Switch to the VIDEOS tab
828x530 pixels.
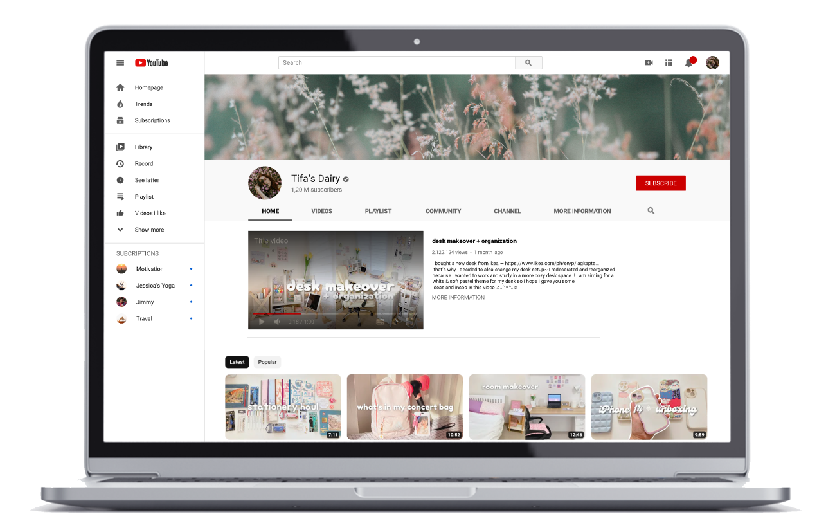coord(321,211)
